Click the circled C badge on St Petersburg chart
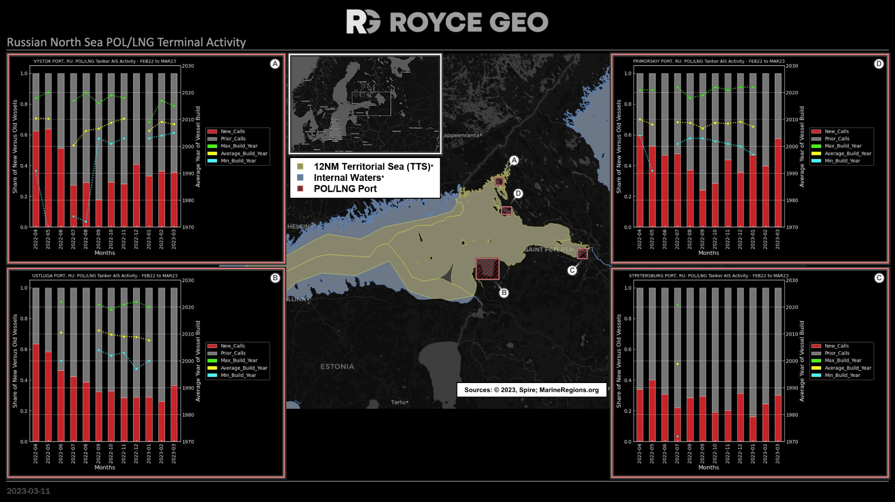This screenshot has height=502, width=895. 879,278
